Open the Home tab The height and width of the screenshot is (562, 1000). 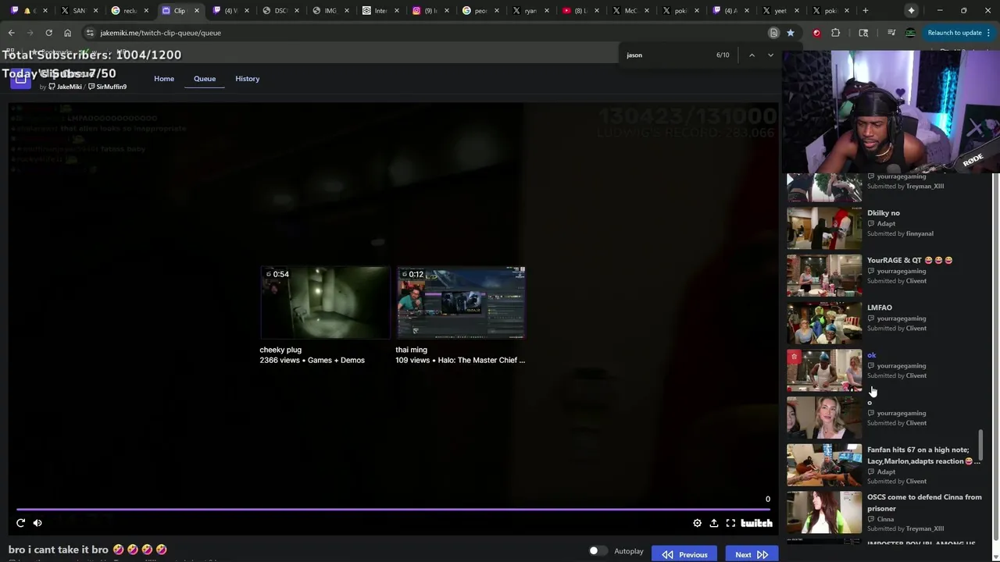pyautogui.click(x=164, y=79)
